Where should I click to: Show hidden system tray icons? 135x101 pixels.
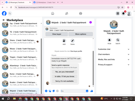click(111, 99)
